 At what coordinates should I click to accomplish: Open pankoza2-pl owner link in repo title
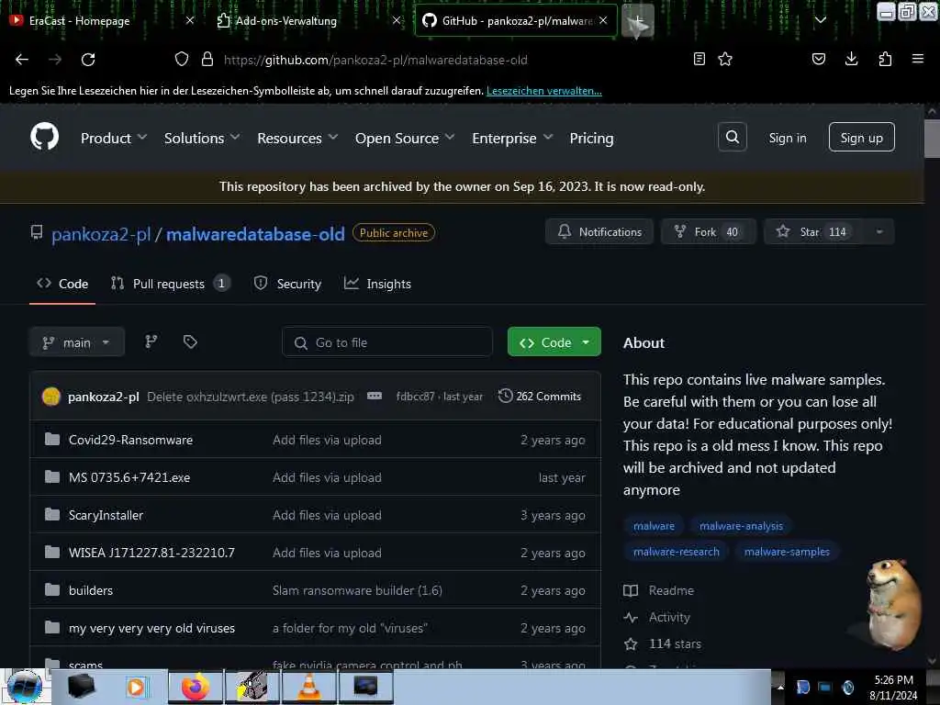pyautogui.click(x=101, y=234)
